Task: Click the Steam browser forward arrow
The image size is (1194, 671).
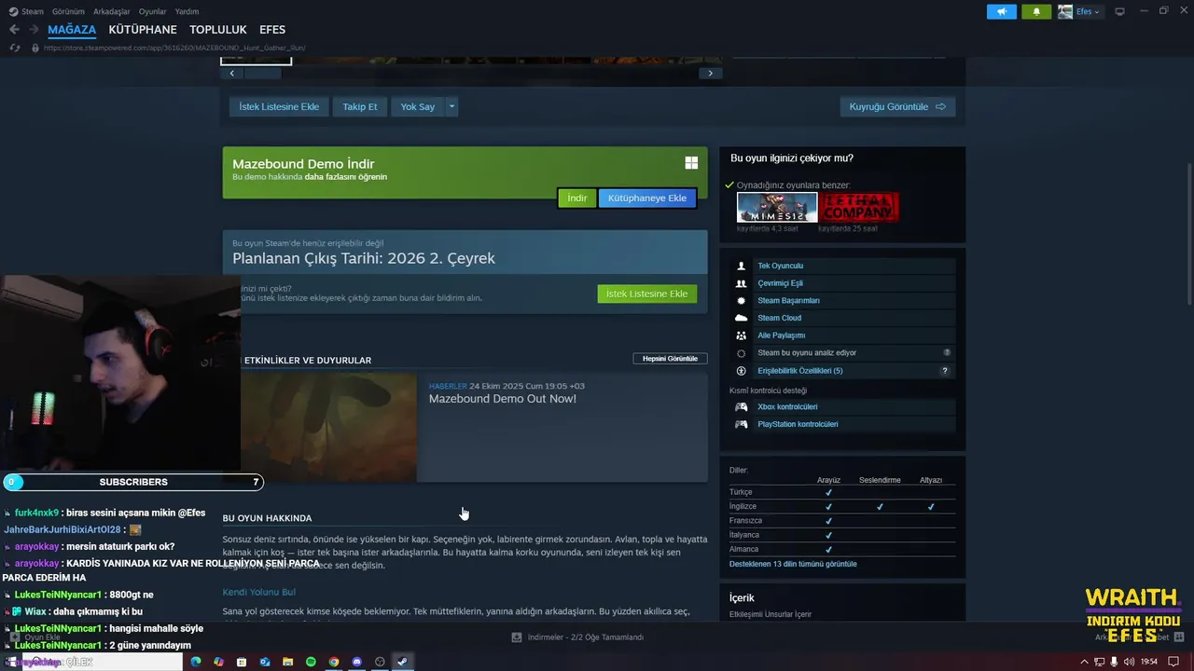Action: (x=35, y=30)
